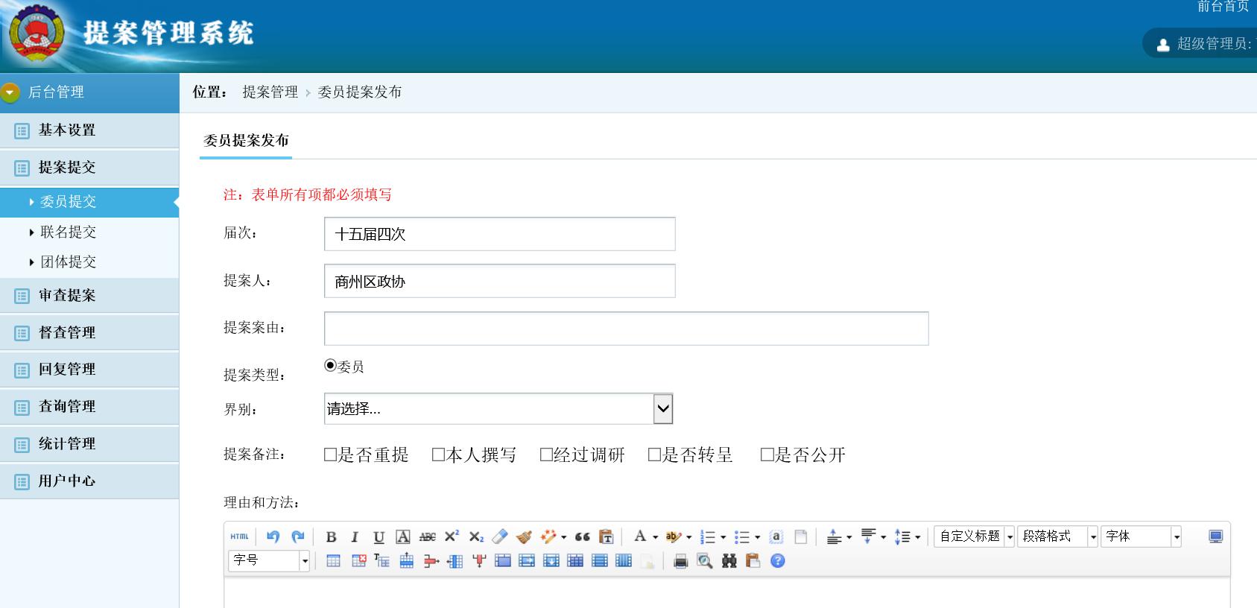Open 查询管理 menu section
1257x608 pixels.
[89, 407]
